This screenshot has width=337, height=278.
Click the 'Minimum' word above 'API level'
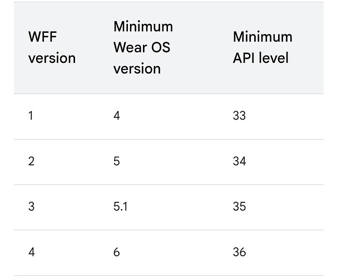click(x=262, y=37)
